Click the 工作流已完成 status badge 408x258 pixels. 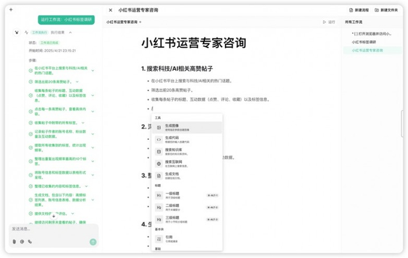(49, 43)
